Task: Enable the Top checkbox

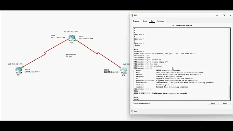Action: tap(132, 111)
